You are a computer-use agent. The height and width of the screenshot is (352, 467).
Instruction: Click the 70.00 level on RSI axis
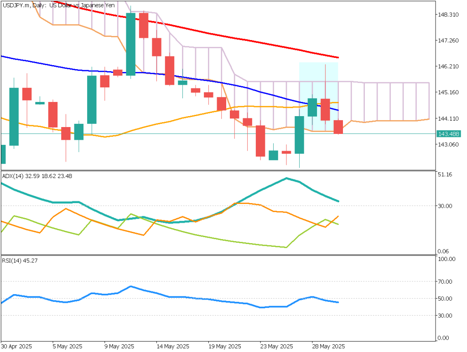(445, 281)
